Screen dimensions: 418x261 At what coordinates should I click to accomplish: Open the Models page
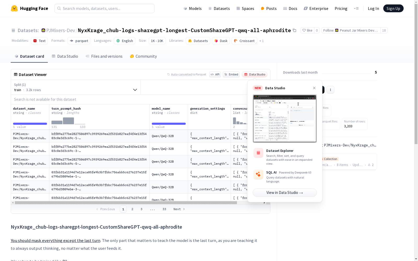point(193,8)
